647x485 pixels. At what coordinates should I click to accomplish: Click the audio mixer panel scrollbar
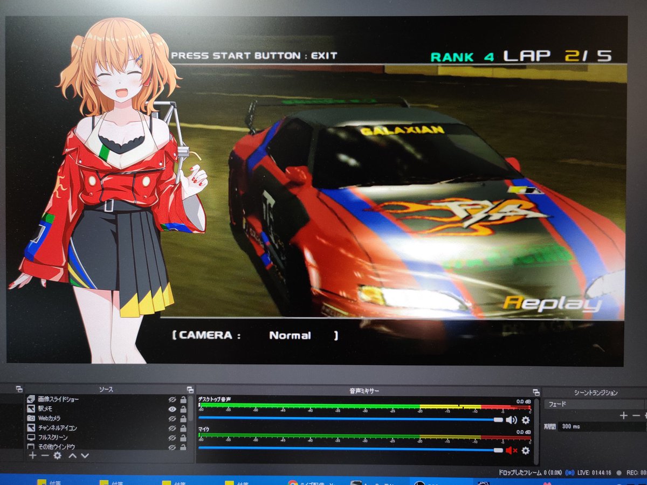(x=536, y=431)
